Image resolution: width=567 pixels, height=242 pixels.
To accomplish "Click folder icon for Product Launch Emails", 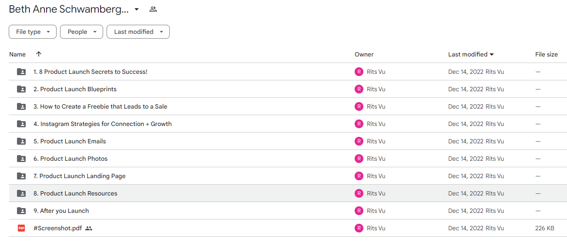I will 21,141.
